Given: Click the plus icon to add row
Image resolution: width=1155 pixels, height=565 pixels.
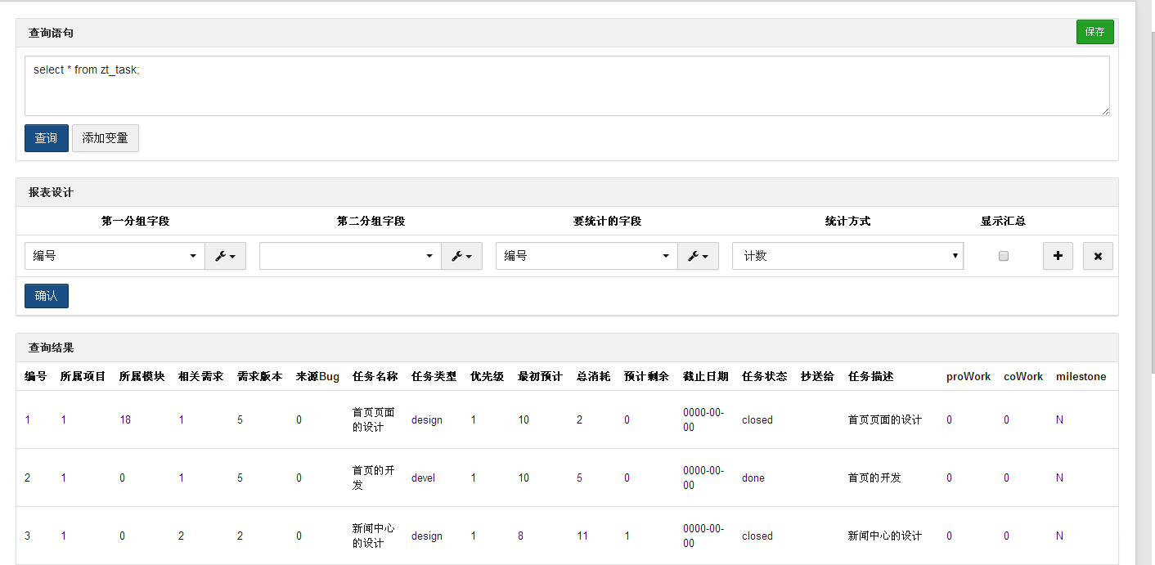Looking at the screenshot, I should point(1058,256).
